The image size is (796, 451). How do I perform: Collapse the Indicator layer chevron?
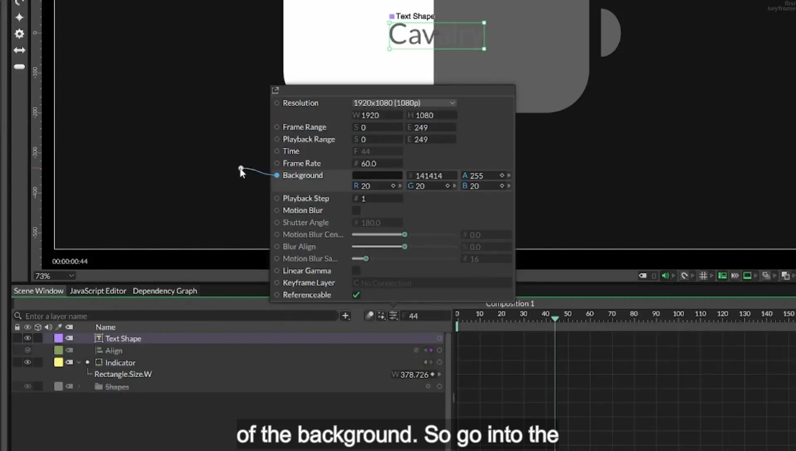pyautogui.click(x=79, y=362)
